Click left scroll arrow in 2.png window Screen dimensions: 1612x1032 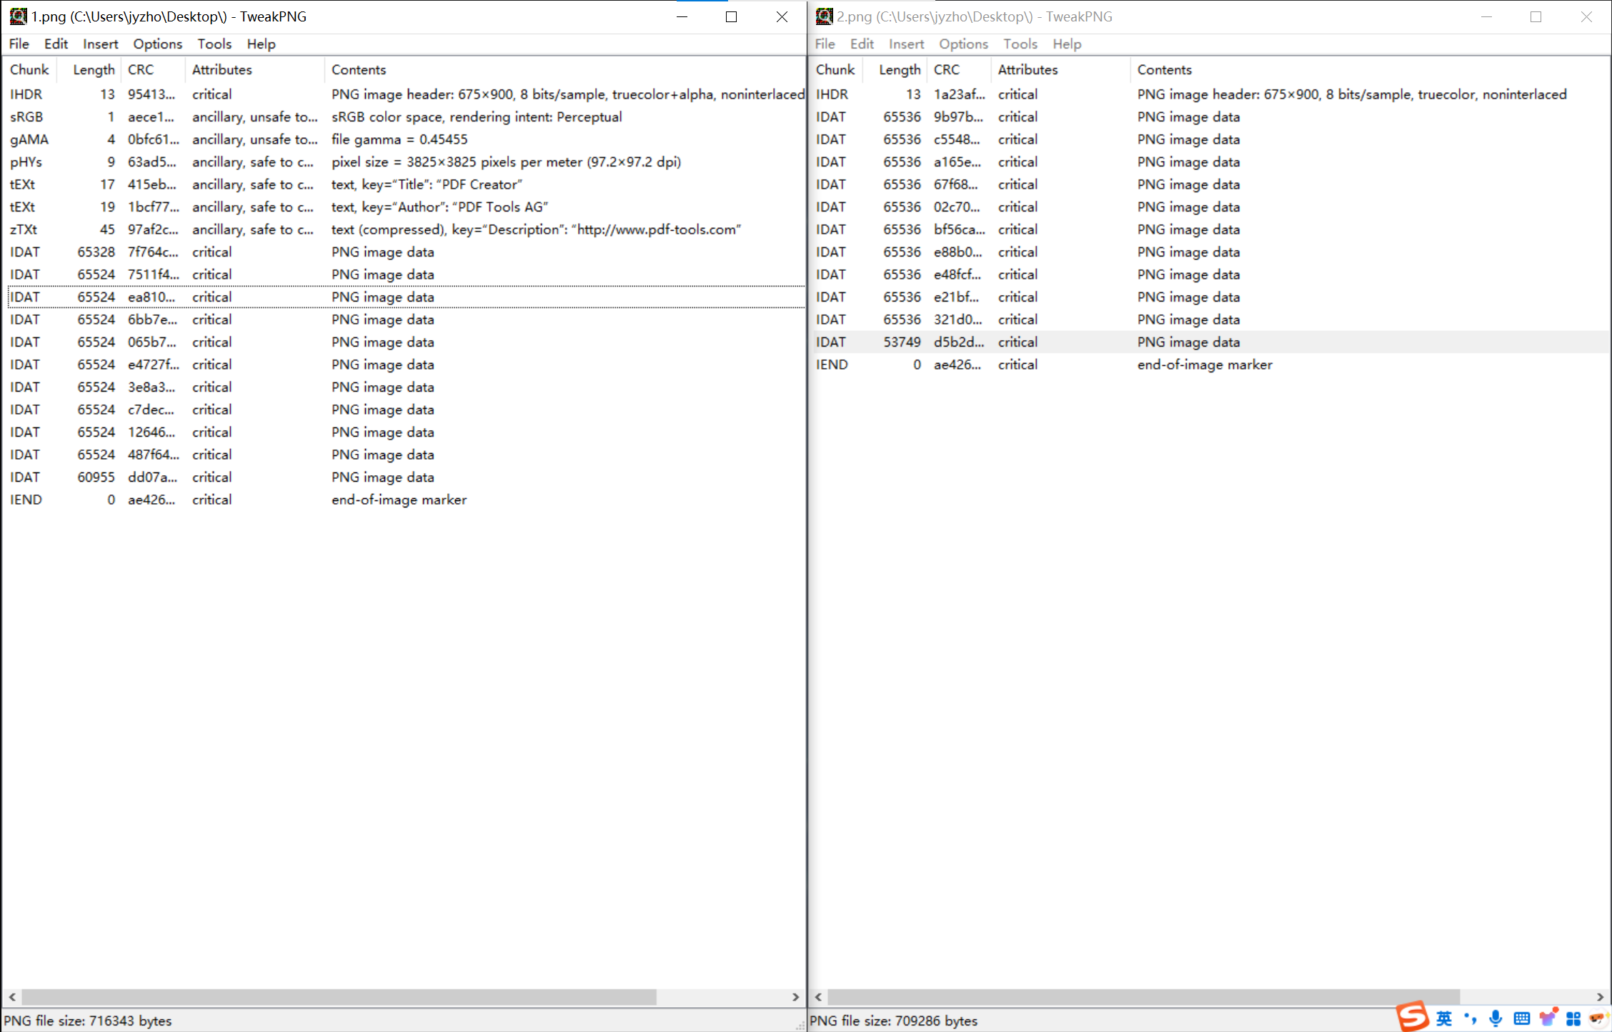tap(818, 996)
